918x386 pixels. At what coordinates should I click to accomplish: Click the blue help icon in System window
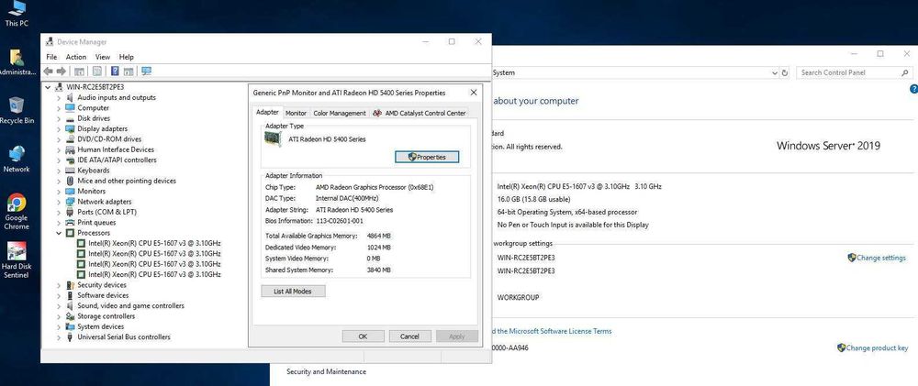914,89
